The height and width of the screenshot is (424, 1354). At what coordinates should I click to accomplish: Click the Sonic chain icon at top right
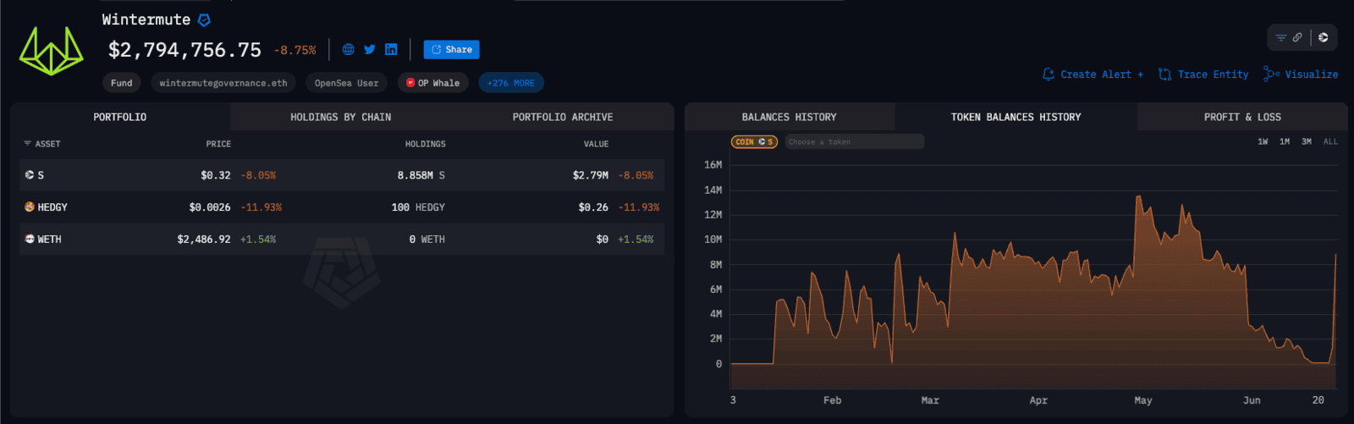pos(1324,37)
